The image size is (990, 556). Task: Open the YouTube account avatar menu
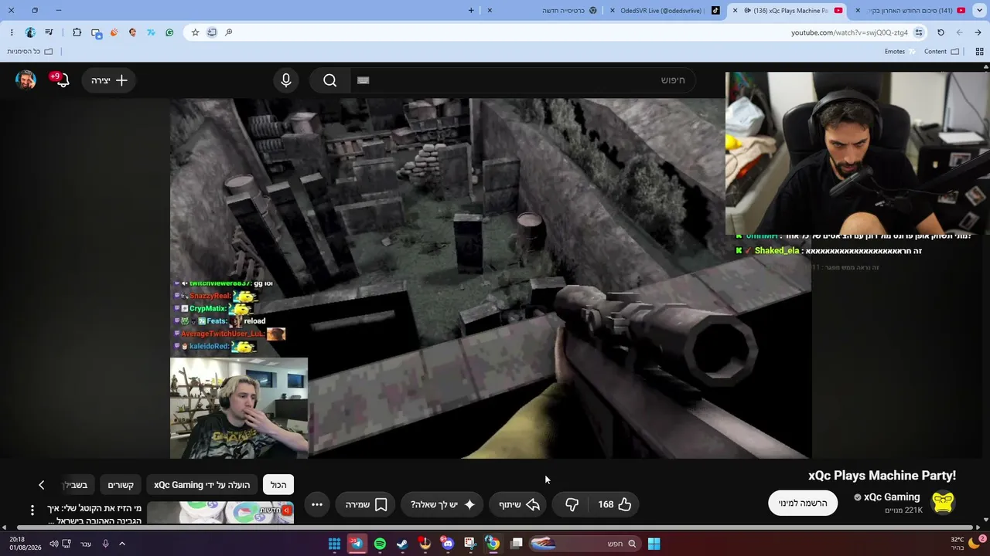click(x=26, y=80)
